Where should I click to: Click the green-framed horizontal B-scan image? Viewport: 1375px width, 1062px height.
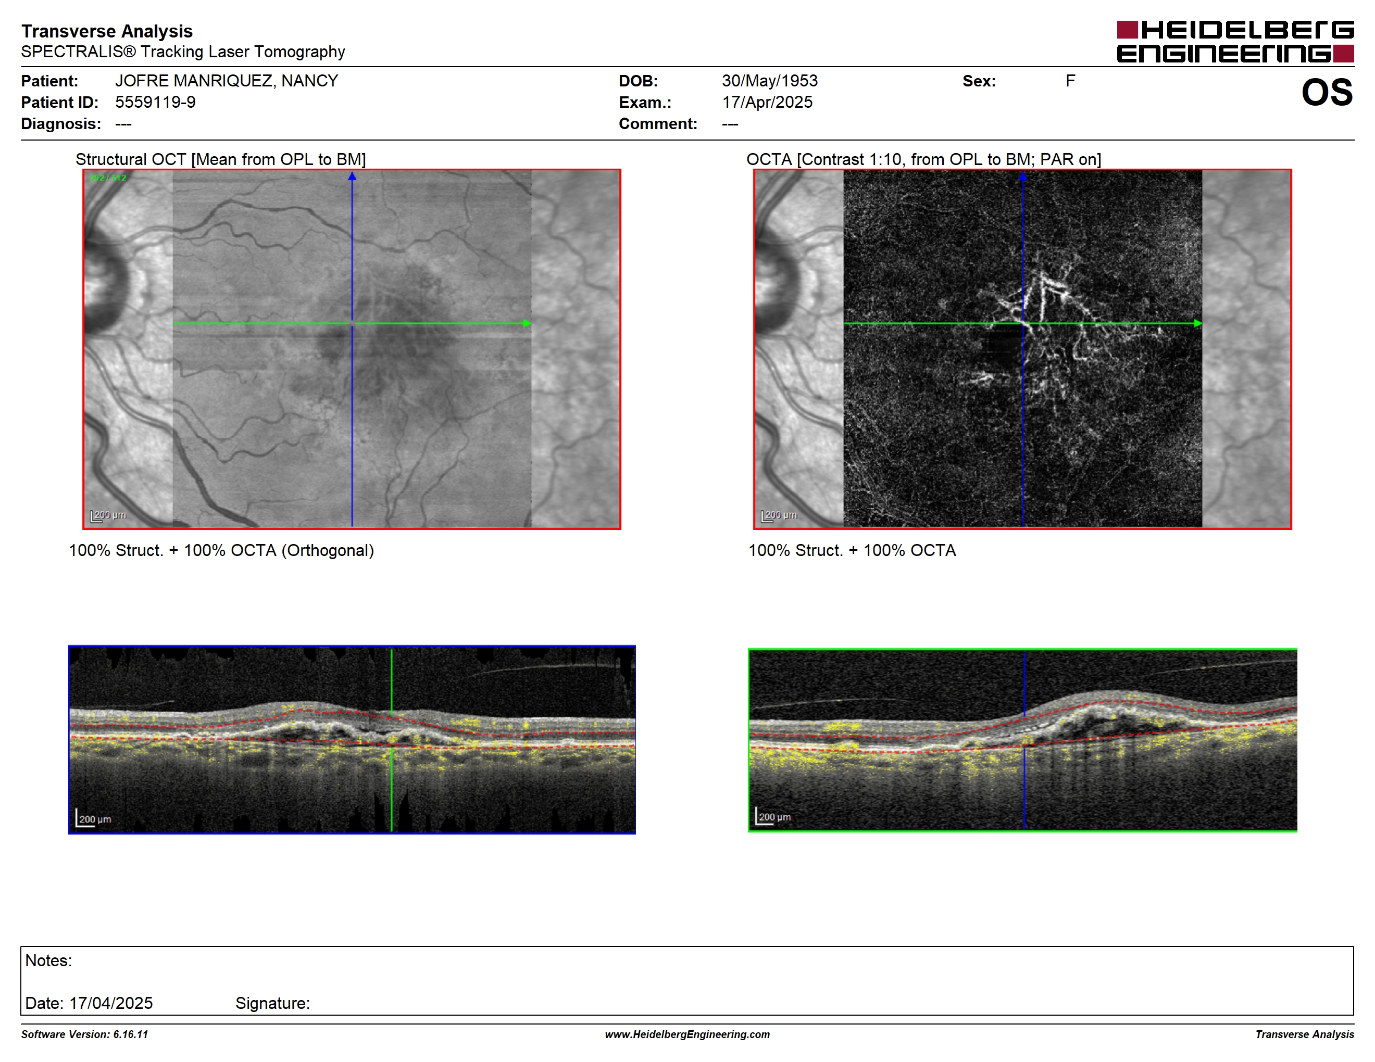(x=1022, y=740)
